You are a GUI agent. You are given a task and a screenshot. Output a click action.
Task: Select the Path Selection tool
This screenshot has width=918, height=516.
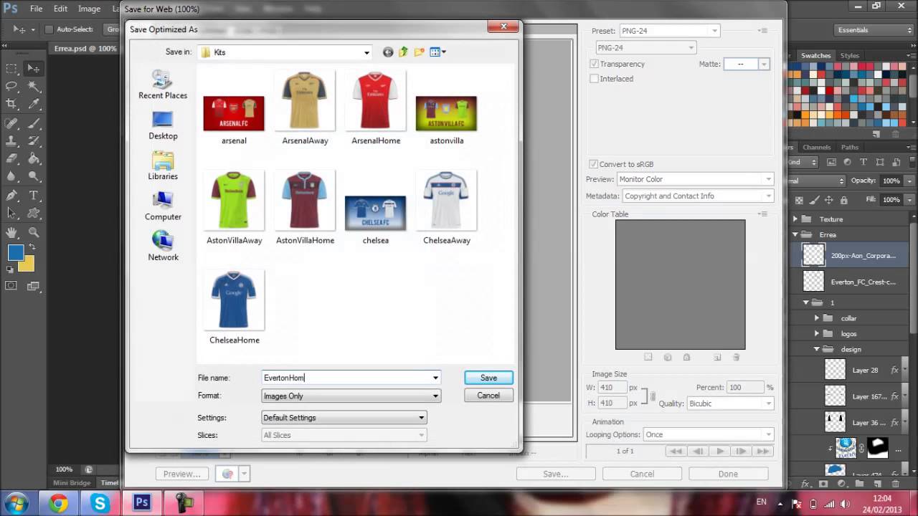coord(11,214)
